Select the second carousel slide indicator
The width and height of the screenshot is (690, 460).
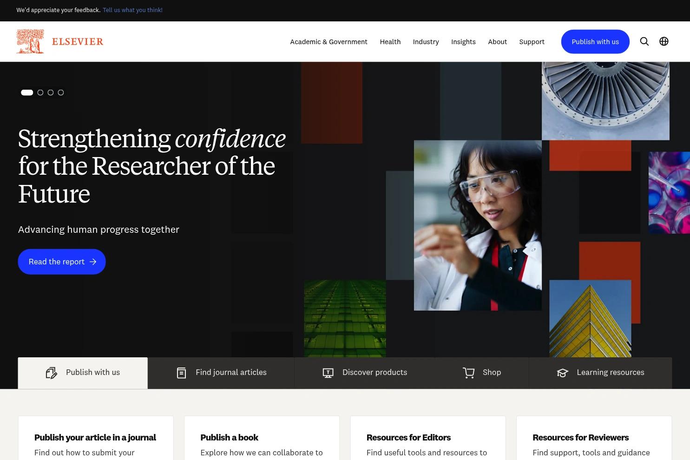point(40,92)
